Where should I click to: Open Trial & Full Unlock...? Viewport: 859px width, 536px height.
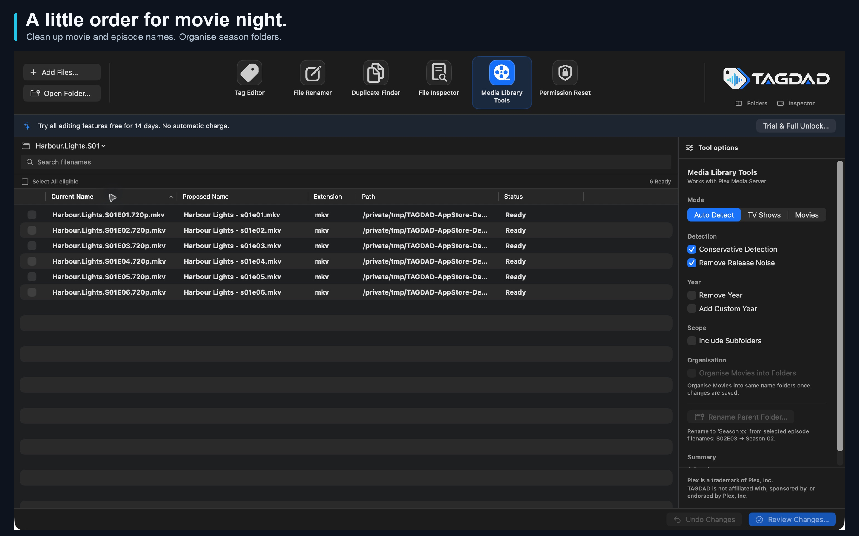(796, 126)
